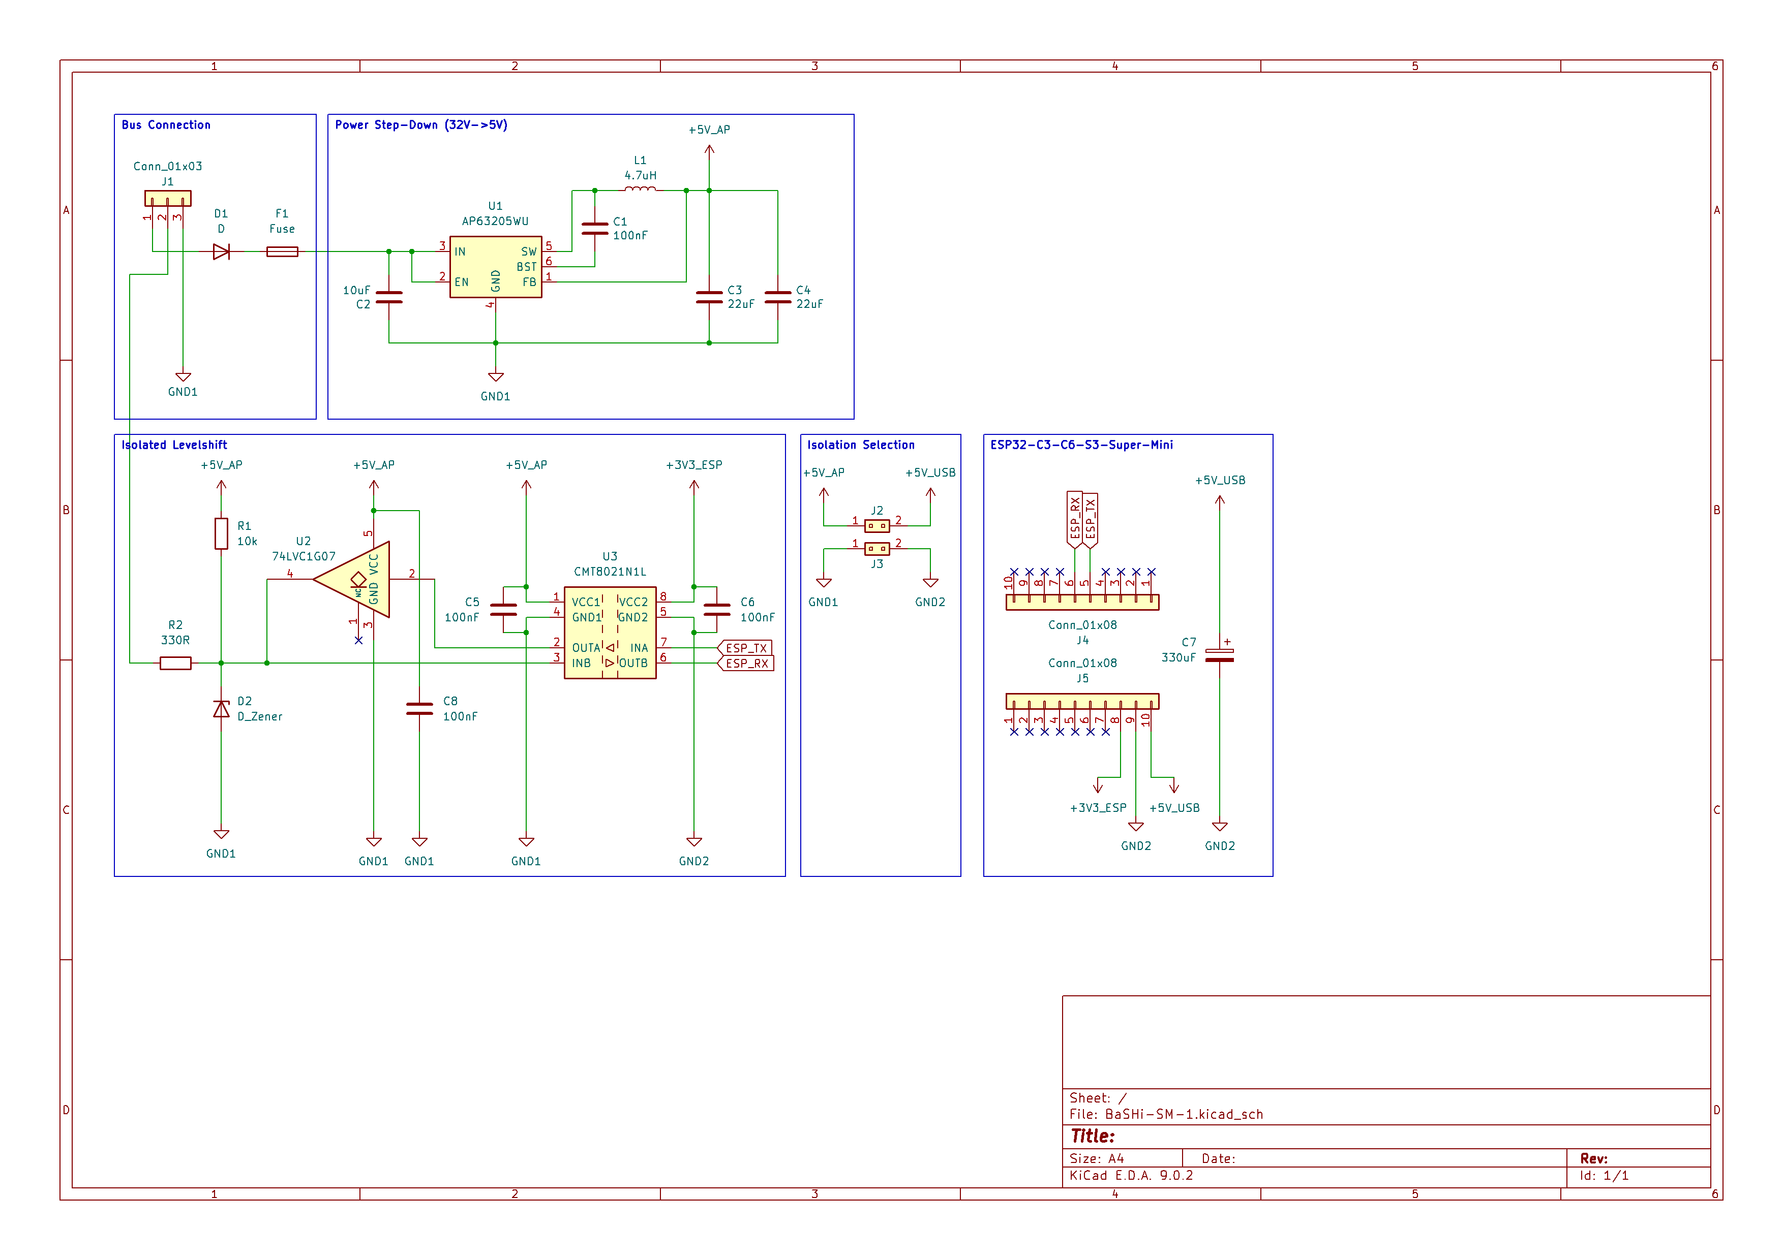Image resolution: width=1783 pixels, height=1260 pixels.
Task: Click the D2 Zener diode symbol
Action: pyautogui.click(x=221, y=709)
